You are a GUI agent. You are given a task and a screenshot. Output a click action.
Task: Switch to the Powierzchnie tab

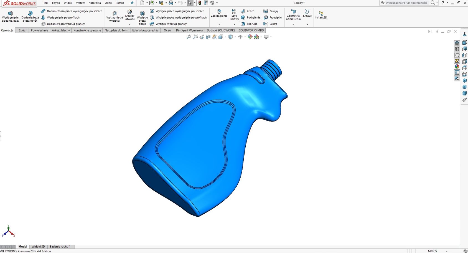click(39, 31)
